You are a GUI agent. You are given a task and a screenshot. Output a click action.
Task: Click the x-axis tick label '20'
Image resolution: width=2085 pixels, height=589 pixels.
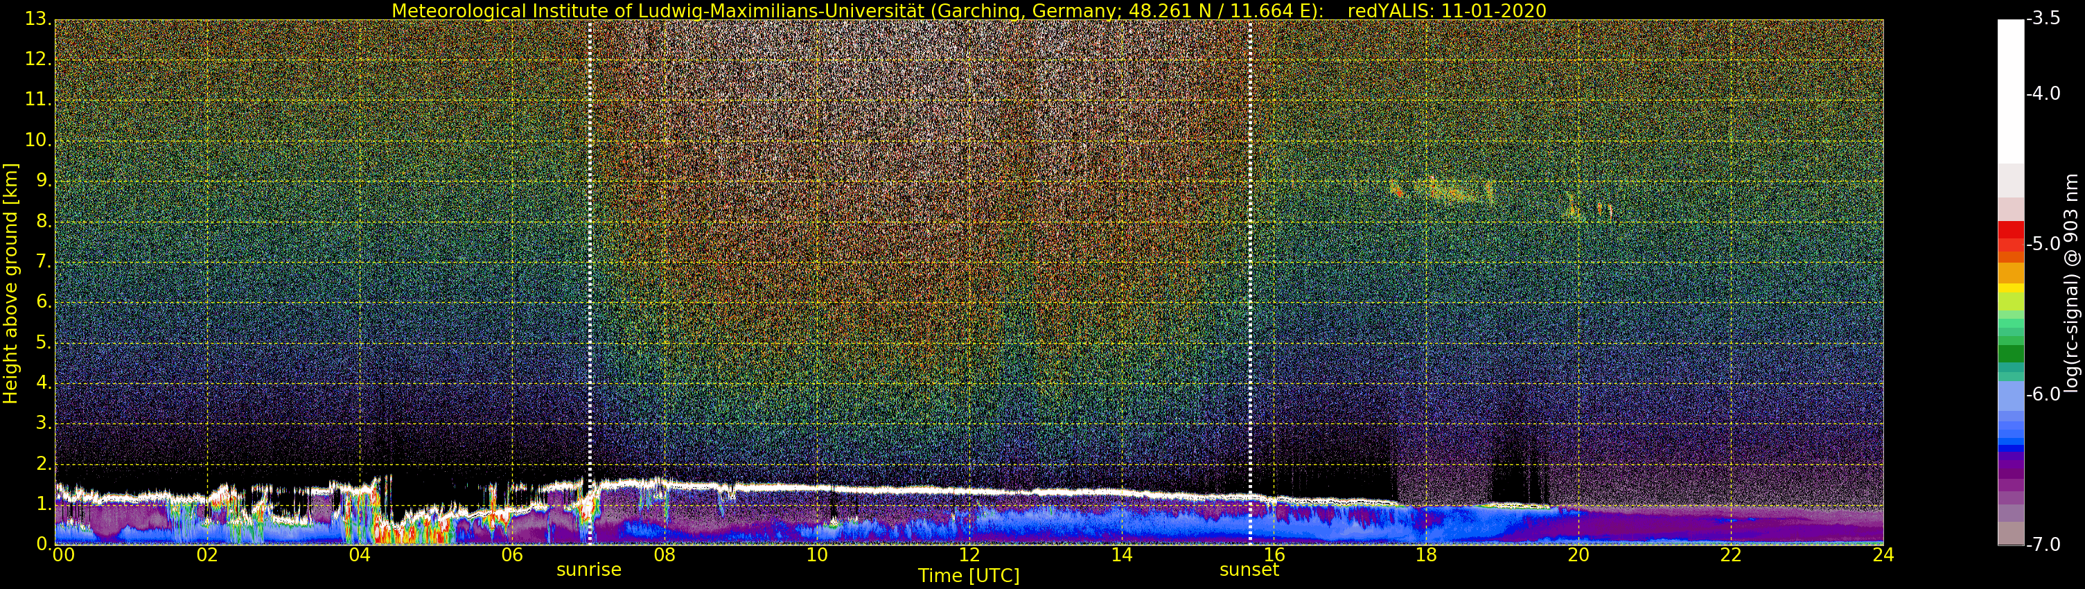tap(1578, 554)
